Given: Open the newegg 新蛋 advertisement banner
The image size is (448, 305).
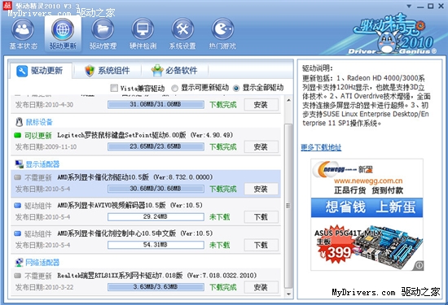Looking at the screenshot, I should tap(367, 215).
